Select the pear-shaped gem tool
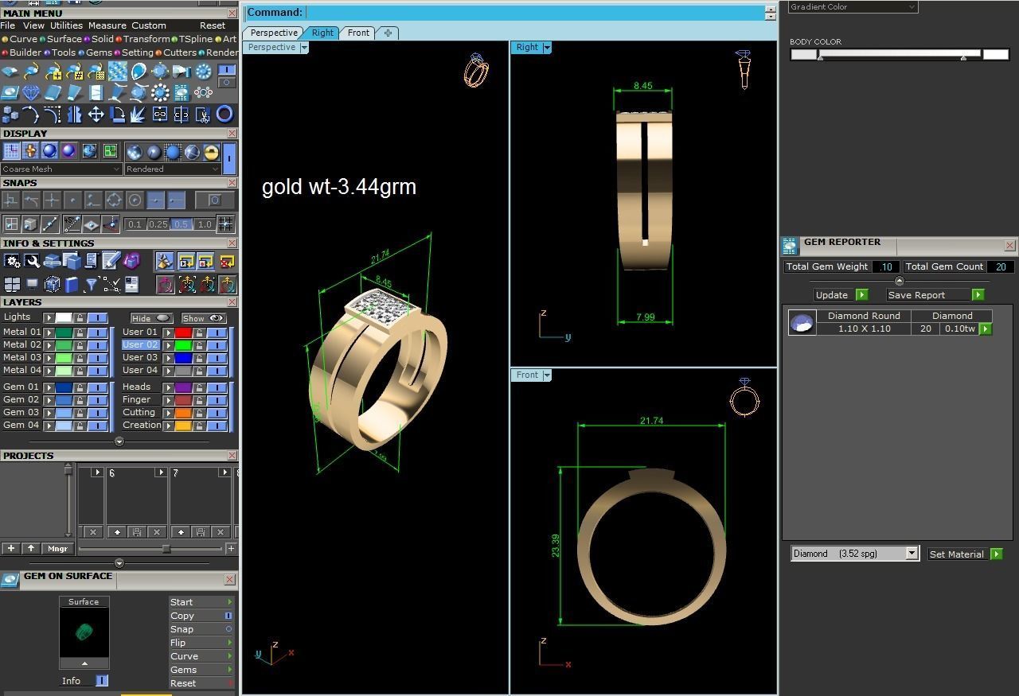The width and height of the screenshot is (1019, 696). pos(139,72)
